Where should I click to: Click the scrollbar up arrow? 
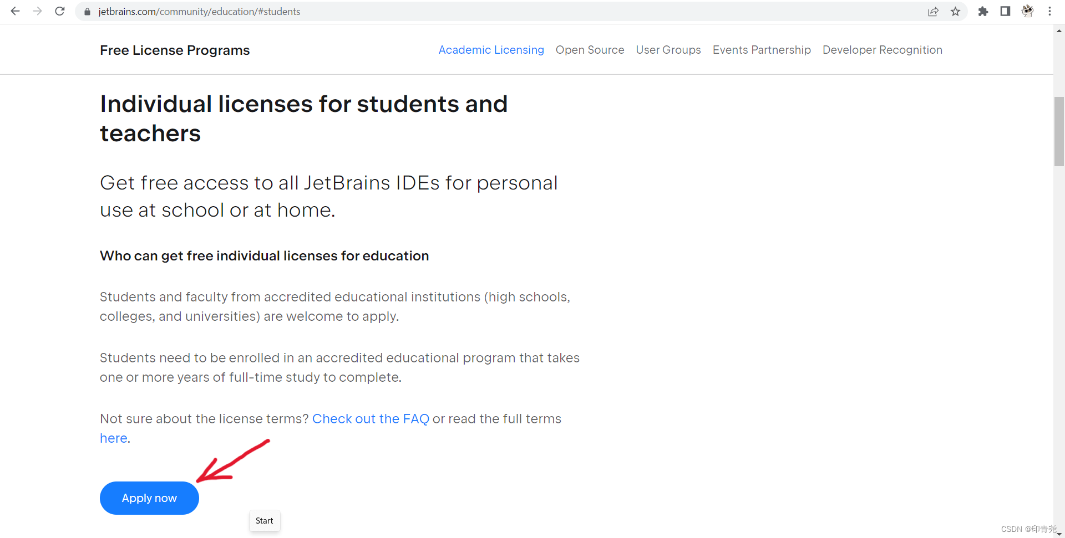(1059, 31)
